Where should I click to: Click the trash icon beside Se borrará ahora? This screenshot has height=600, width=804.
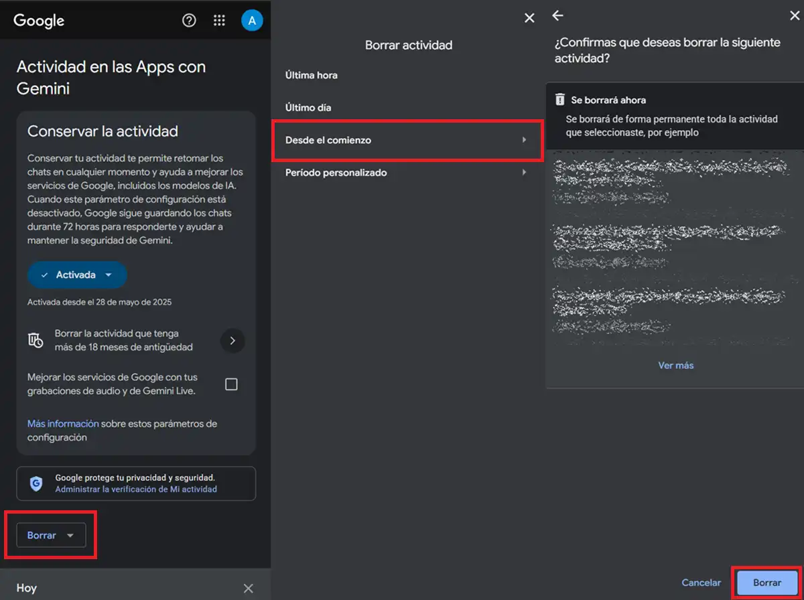(x=560, y=100)
